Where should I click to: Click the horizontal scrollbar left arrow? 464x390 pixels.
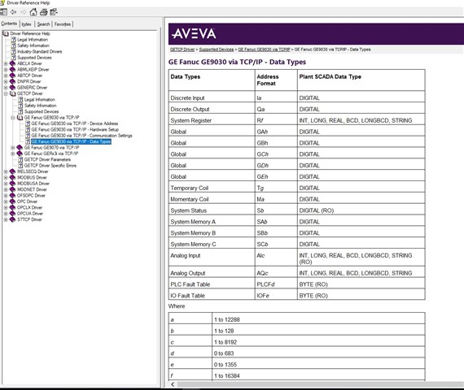[x=173, y=384]
